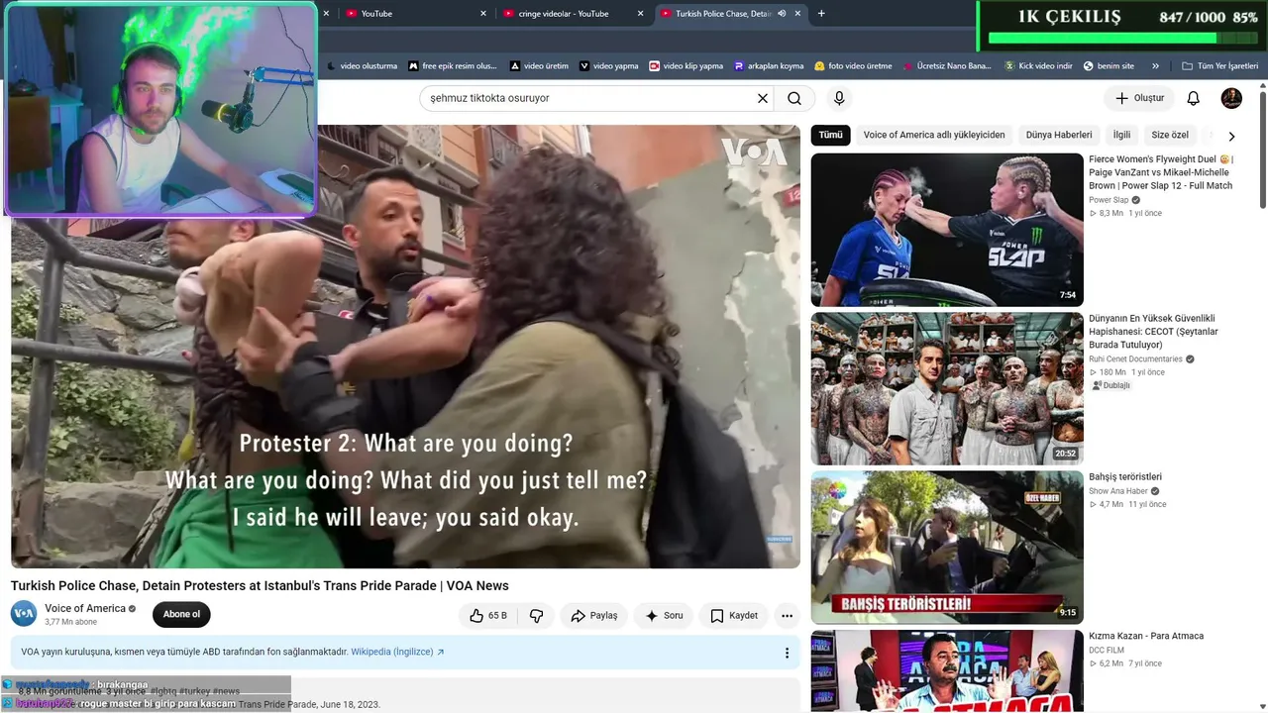Open the Wikipedia (İngilizce) link
1268x713 pixels.
coord(397,652)
